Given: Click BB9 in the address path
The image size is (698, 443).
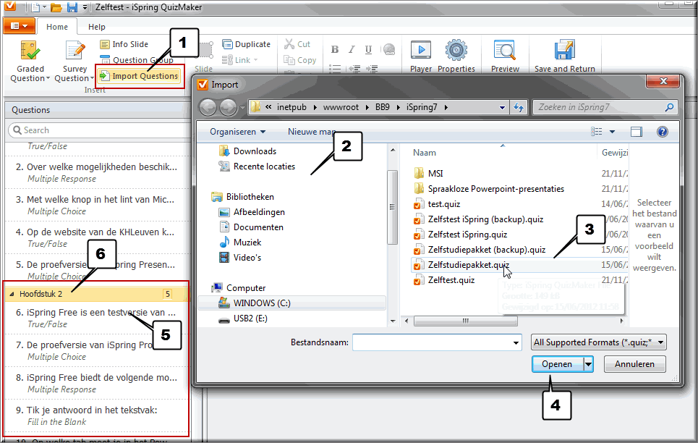Looking at the screenshot, I should 383,107.
